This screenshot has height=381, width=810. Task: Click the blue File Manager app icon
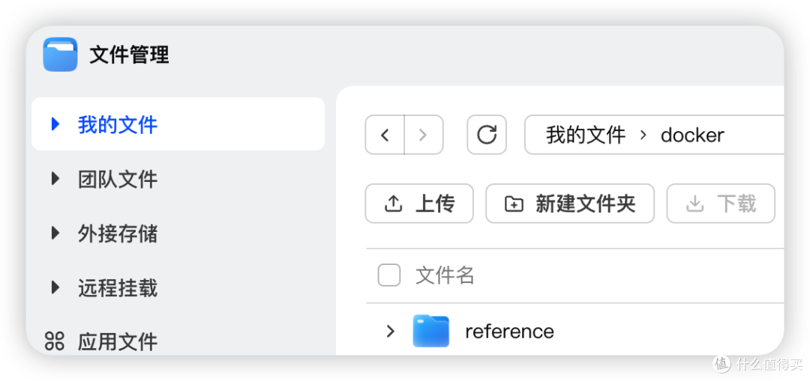pos(61,54)
